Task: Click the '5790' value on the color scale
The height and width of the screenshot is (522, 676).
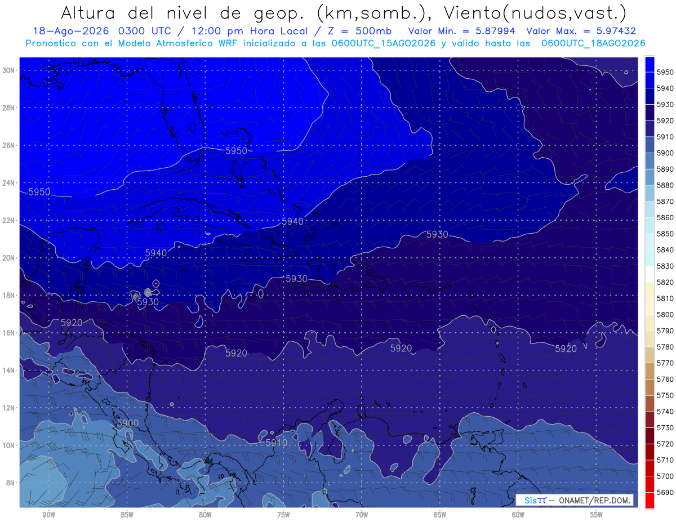Action: tap(665, 331)
